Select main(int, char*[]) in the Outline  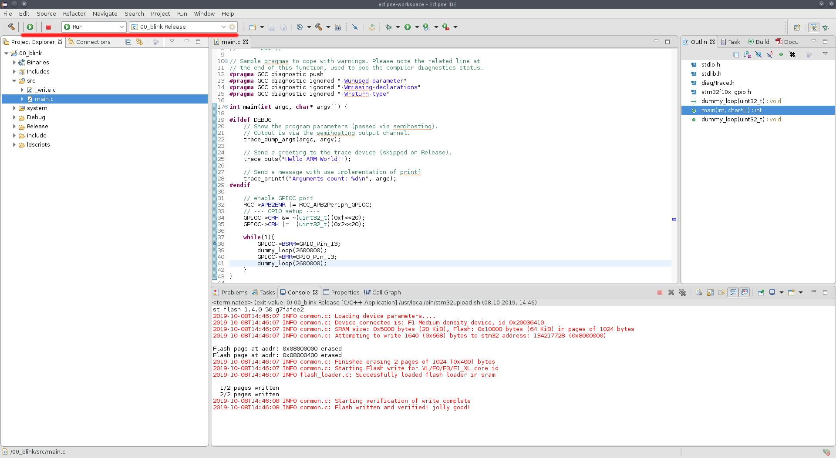tap(731, 110)
